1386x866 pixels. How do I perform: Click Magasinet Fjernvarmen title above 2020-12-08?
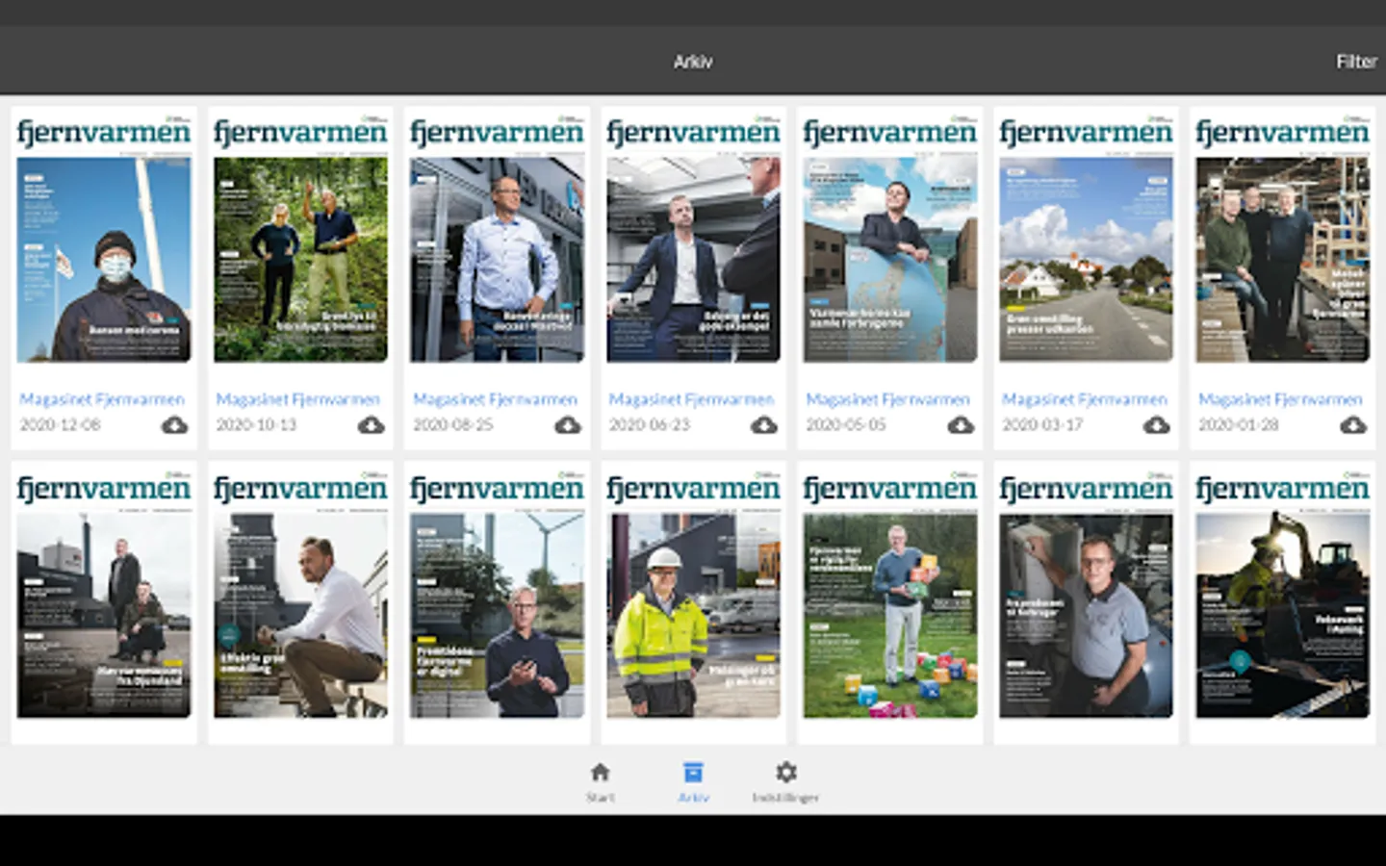coord(102,399)
